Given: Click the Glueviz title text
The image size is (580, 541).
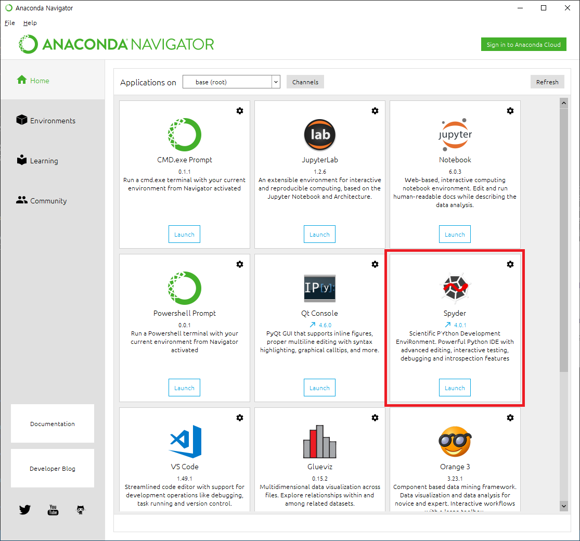Looking at the screenshot, I should pos(319,467).
